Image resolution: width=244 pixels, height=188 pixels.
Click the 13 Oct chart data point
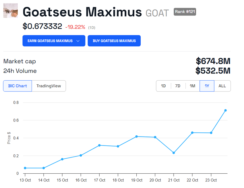[x=25, y=168]
